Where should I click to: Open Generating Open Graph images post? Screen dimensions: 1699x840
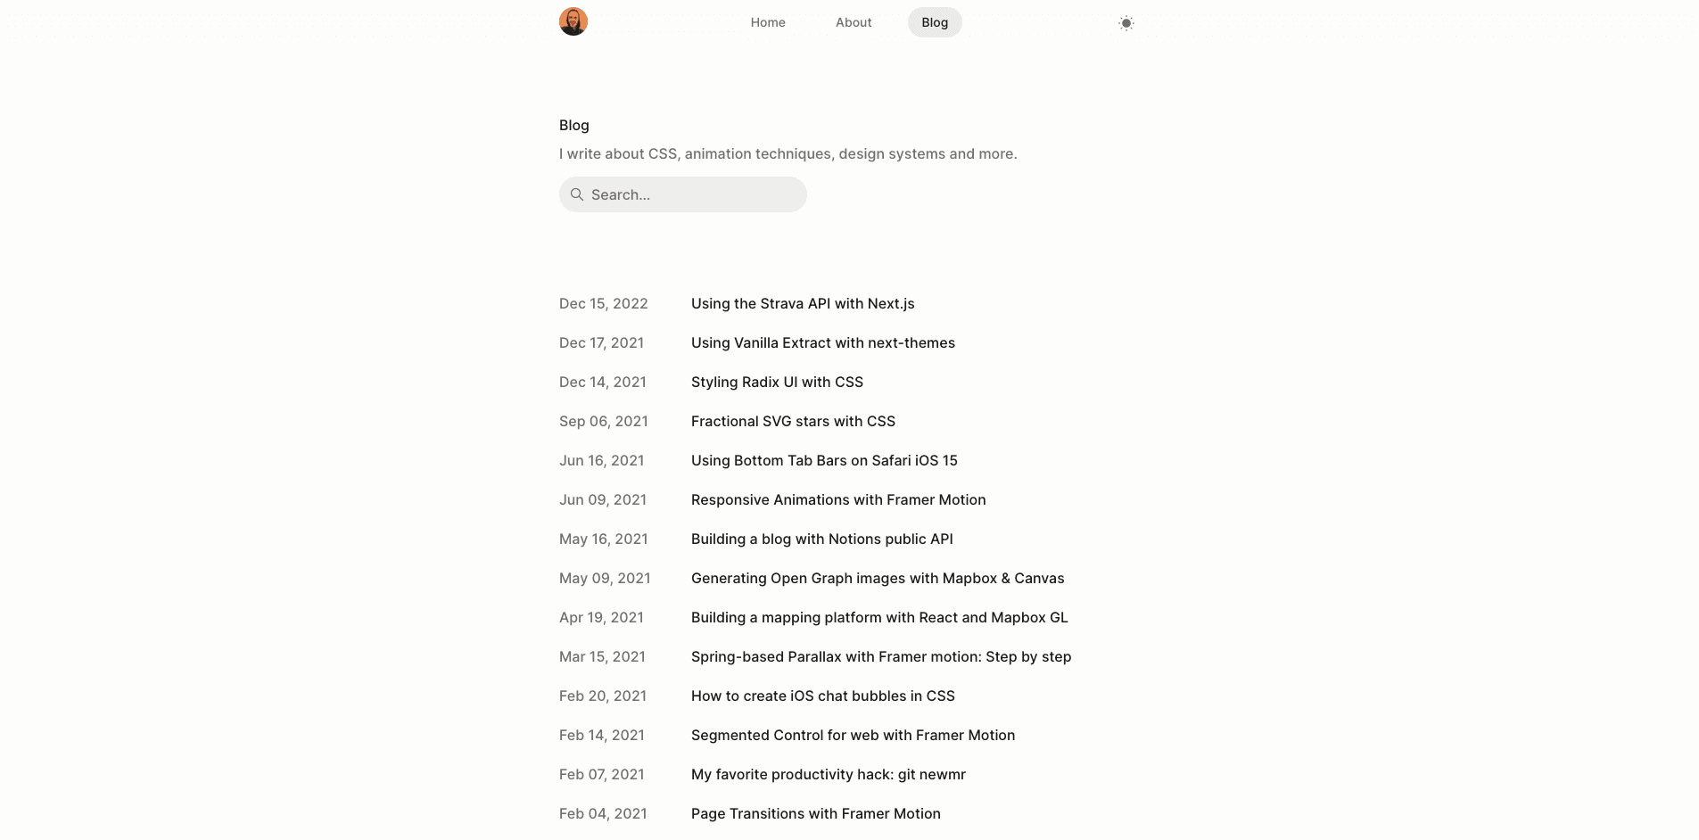pos(878,578)
